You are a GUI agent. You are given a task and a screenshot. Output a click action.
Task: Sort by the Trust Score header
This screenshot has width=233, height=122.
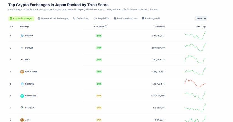(x=99, y=26)
